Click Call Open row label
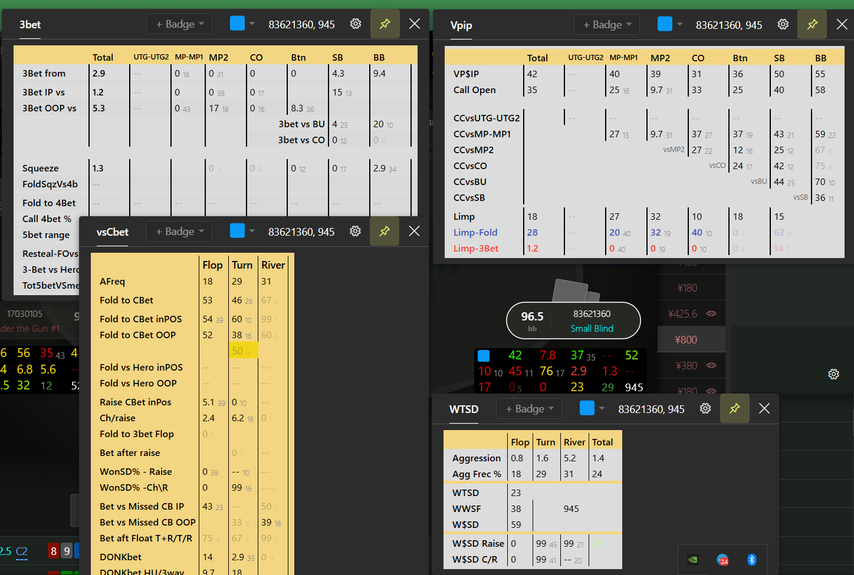The image size is (854, 575). coord(474,90)
